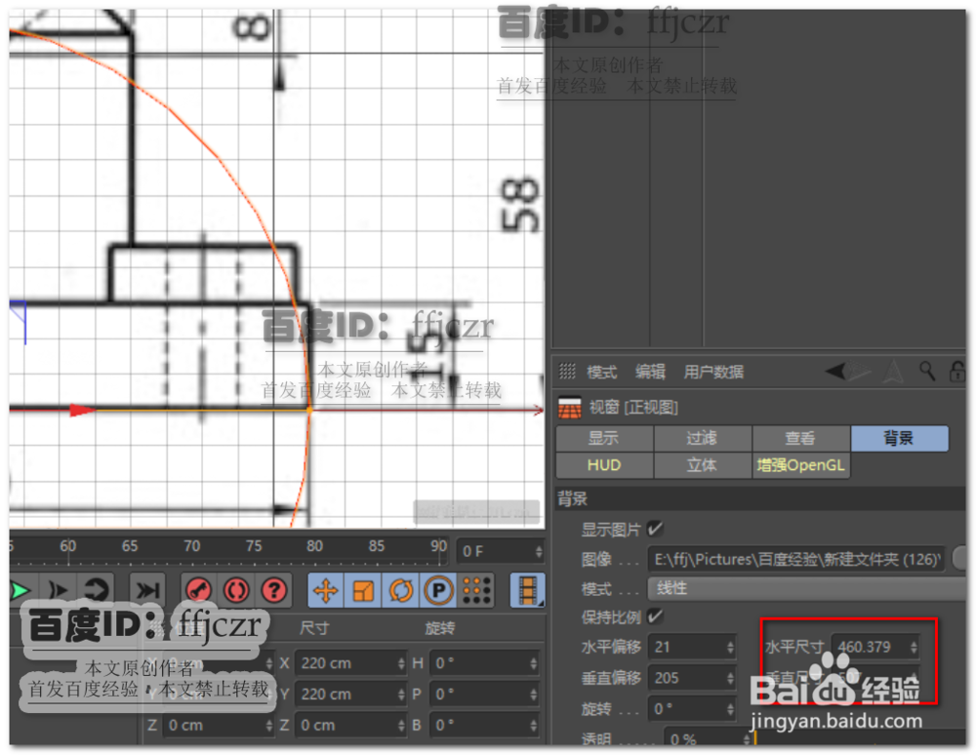Adjust the rotation H stepper arrows
The width and height of the screenshot is (976, 755).
pos(534,663)
